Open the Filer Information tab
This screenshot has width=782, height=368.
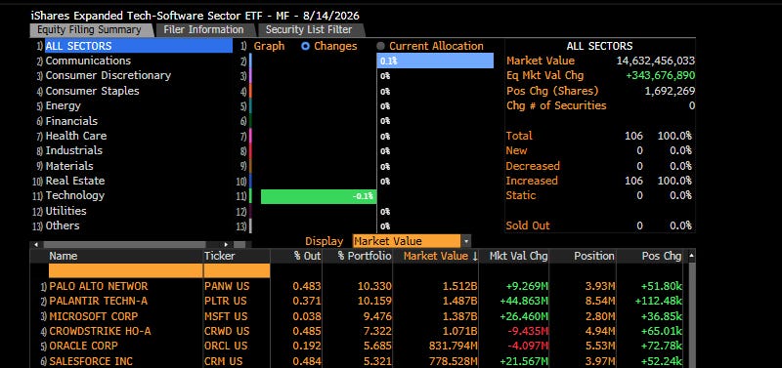click(203, 30)
